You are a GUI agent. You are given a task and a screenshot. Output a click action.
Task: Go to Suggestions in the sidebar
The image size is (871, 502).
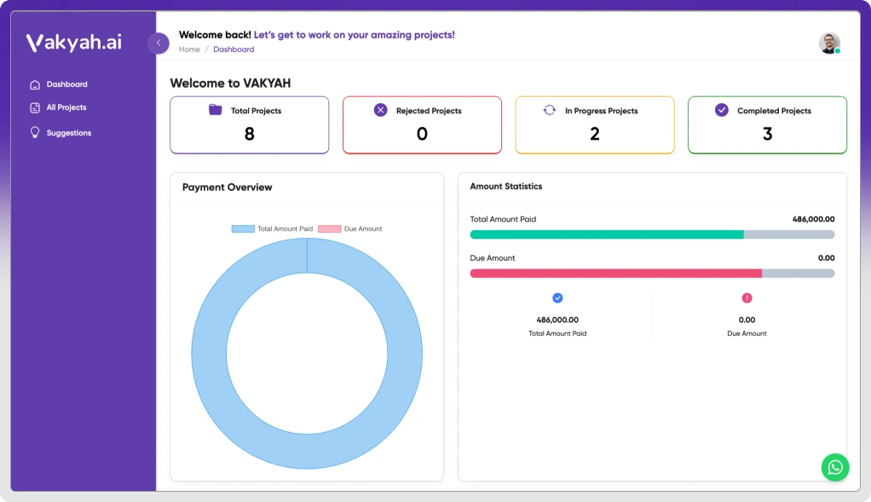68,133
